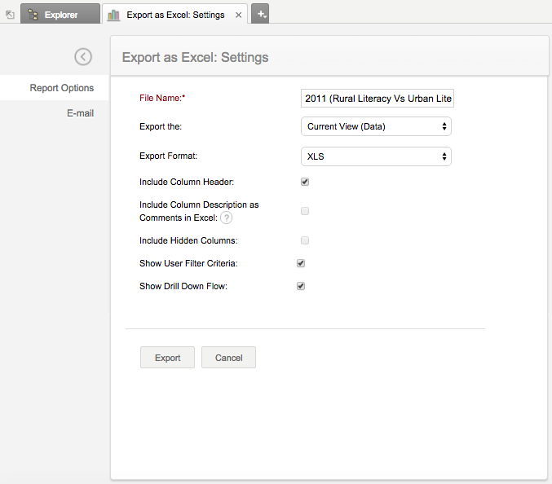Tick Include Column Description as Comments checkbox
552x484 pixels.
[305, 211]
